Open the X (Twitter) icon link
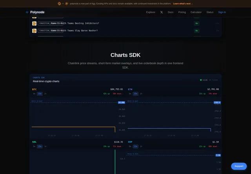The height and width of the screenshot is (174, 251). [162, 12]
